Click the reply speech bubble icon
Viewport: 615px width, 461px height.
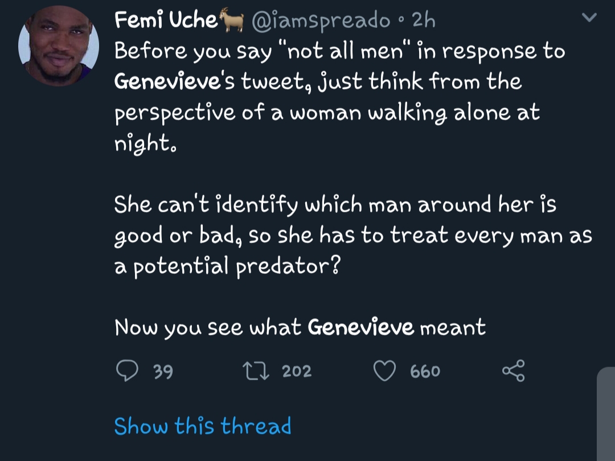click(127, 371)
